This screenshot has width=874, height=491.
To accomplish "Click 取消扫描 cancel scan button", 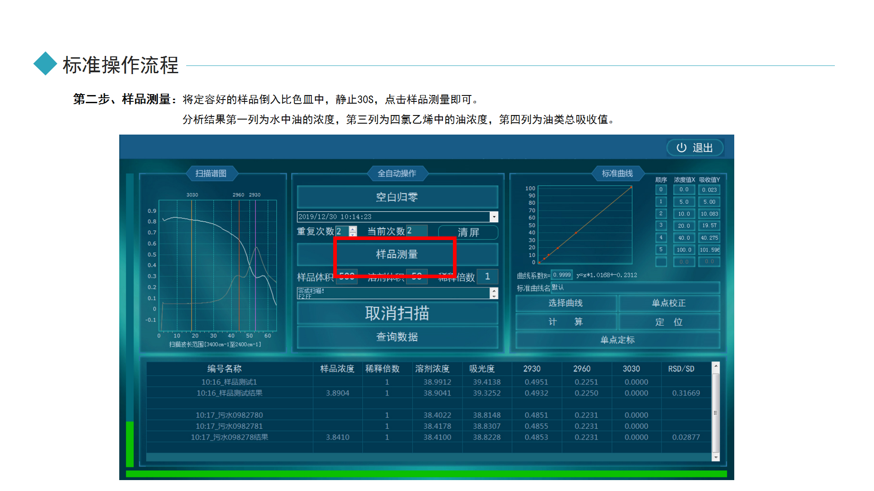I will click(396, 313).
